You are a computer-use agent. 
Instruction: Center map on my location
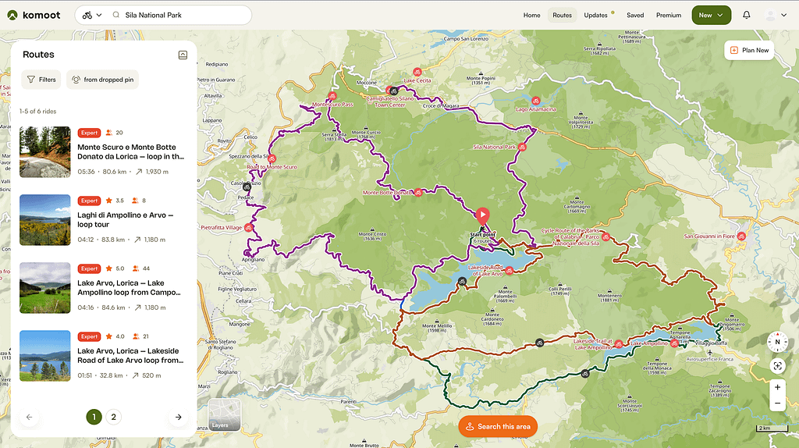point(776,365)
